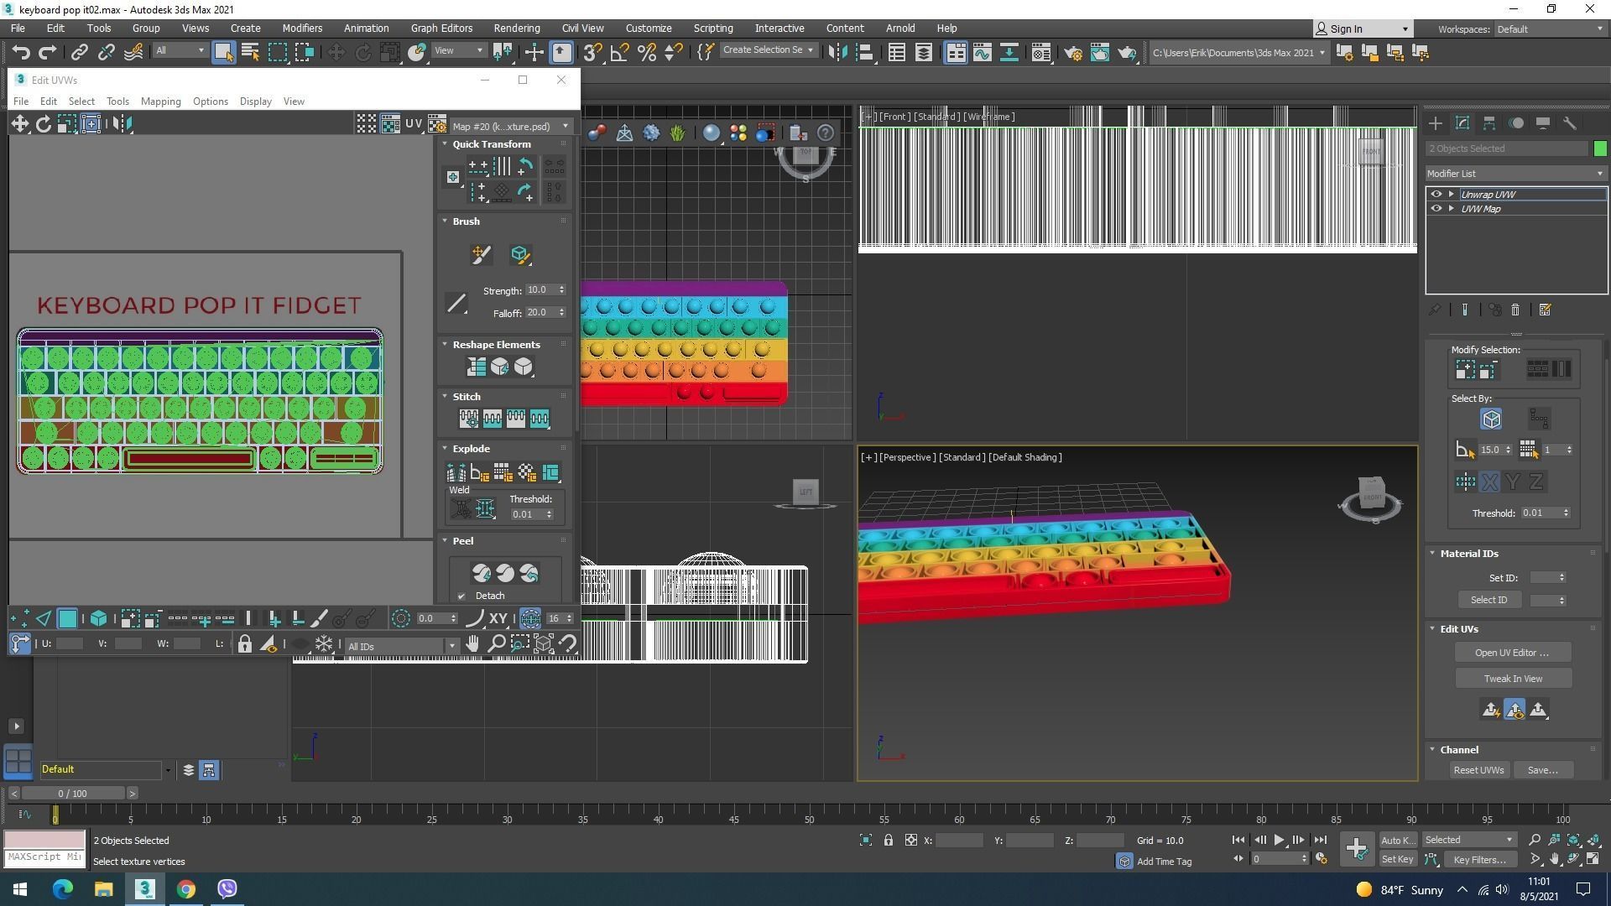Select Polygon sub-object mode in UV editor

tap(67, 619)
